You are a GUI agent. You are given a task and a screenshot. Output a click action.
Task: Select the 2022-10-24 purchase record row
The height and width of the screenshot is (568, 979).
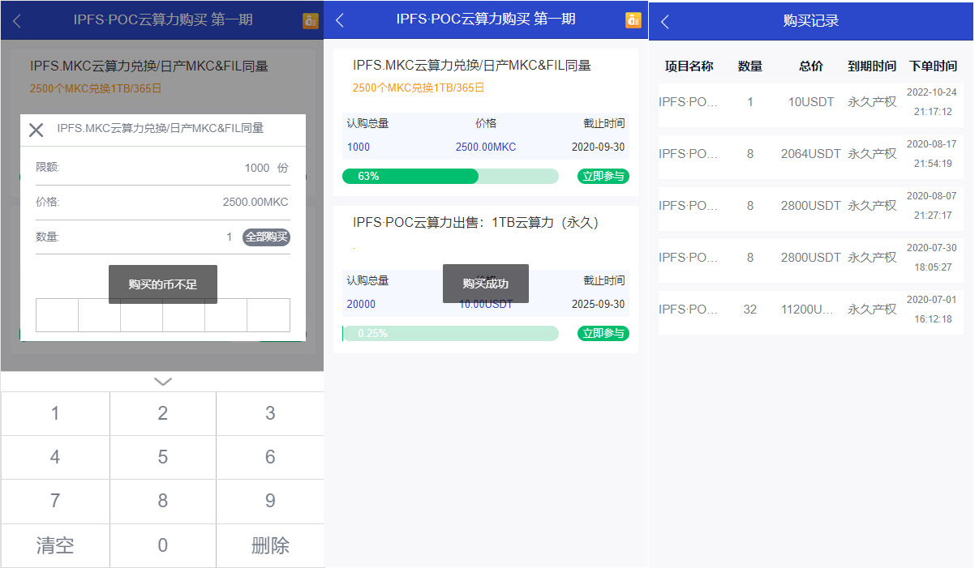click(x=811, y=105)
